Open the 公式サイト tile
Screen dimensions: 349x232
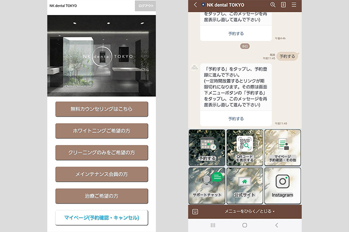245,186
